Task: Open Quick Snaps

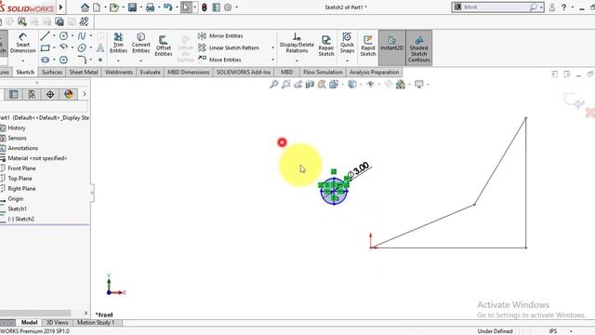Action: point(347,43)
